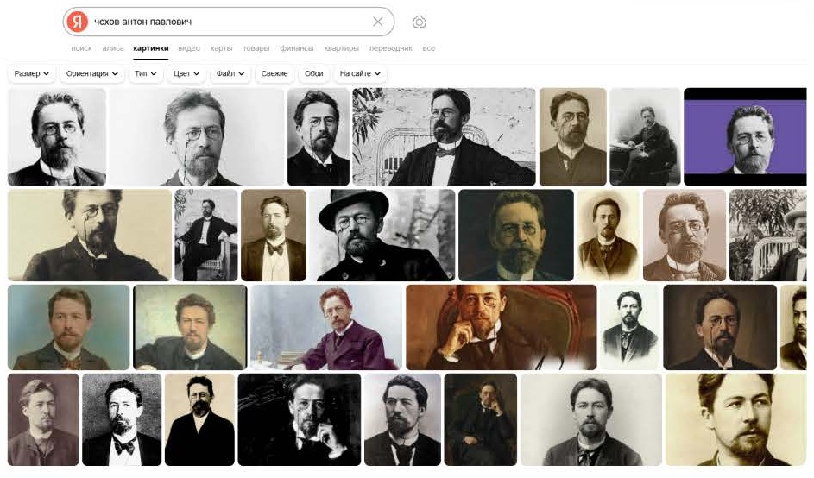814x478 pixels.
Task: Expand the Размер filter dropdown
Action: tap(32, 73)
